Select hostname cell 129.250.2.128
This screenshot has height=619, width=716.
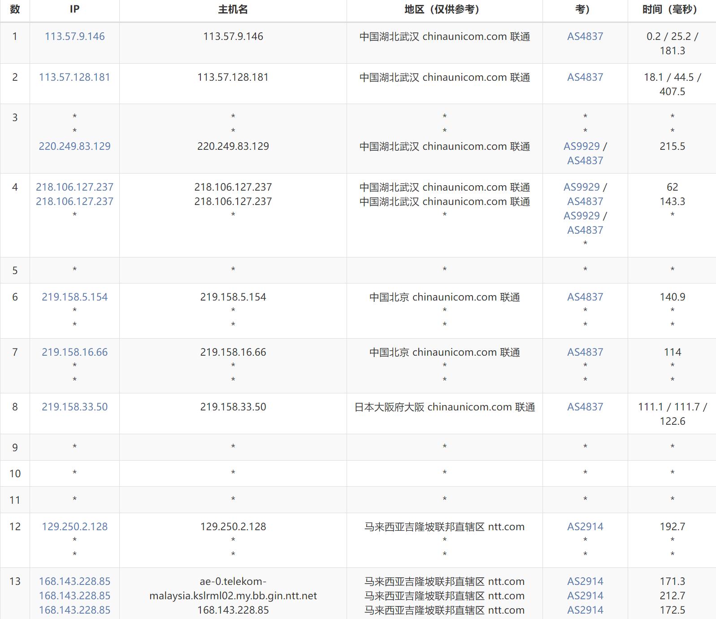point(233,527)
